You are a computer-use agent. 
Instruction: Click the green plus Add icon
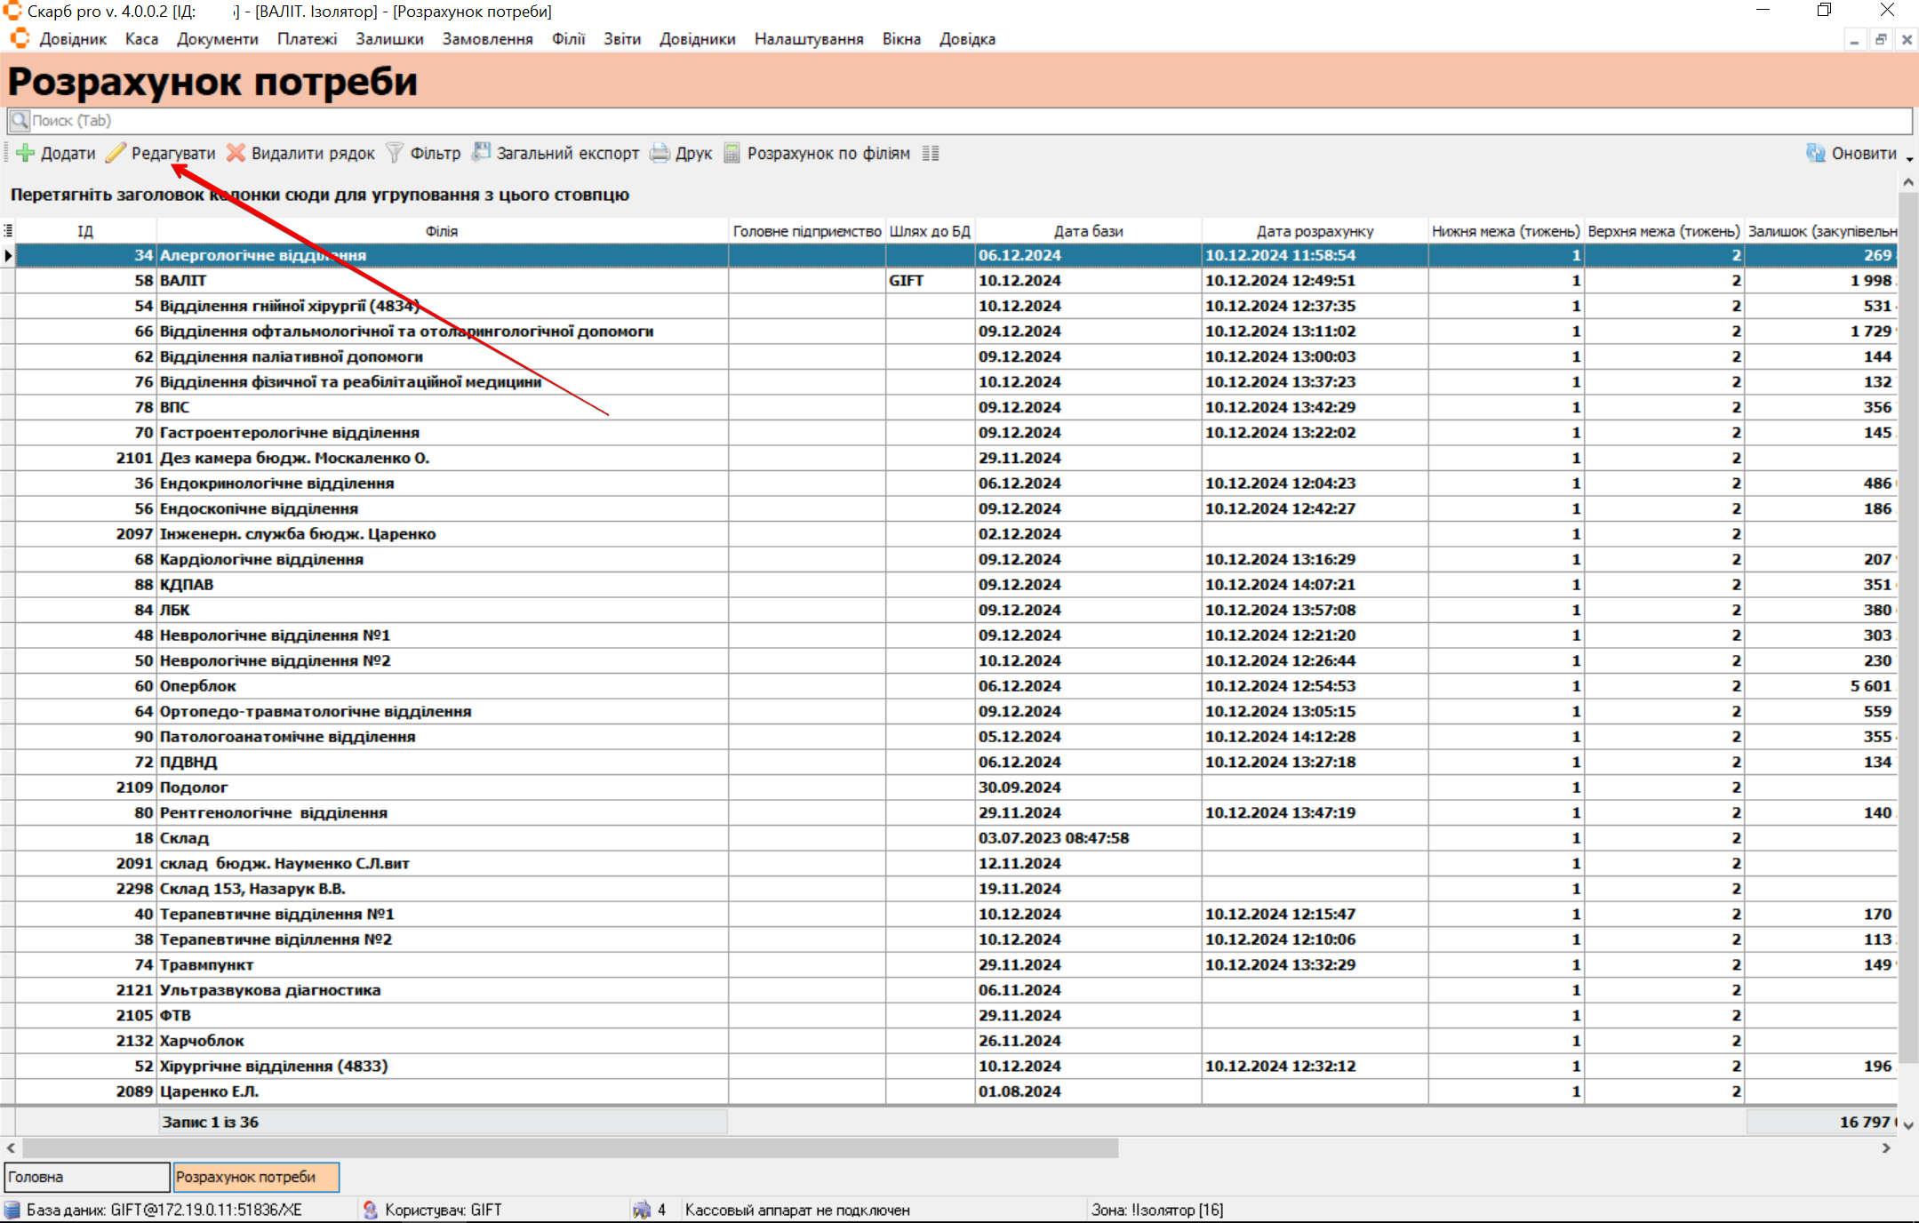click(26, 153)
